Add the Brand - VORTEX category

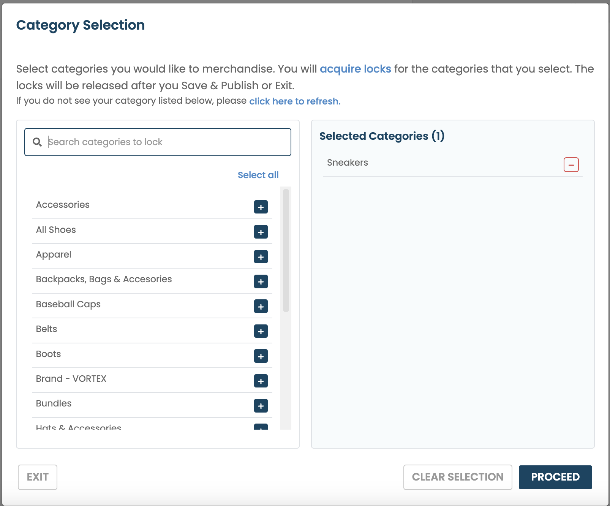(x=261, y=381)
